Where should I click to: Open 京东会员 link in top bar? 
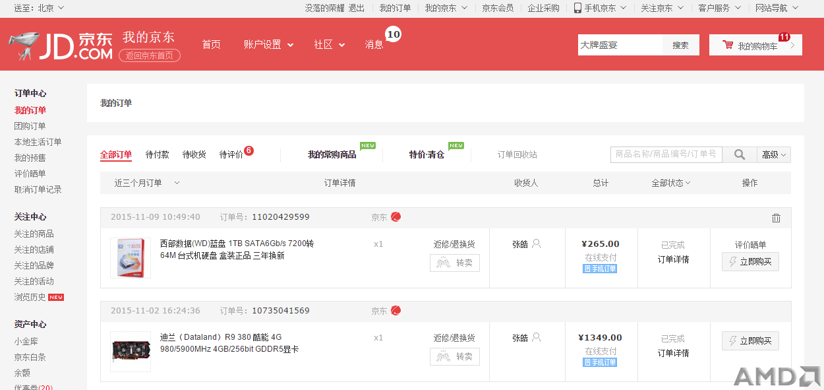coord(498,8)
